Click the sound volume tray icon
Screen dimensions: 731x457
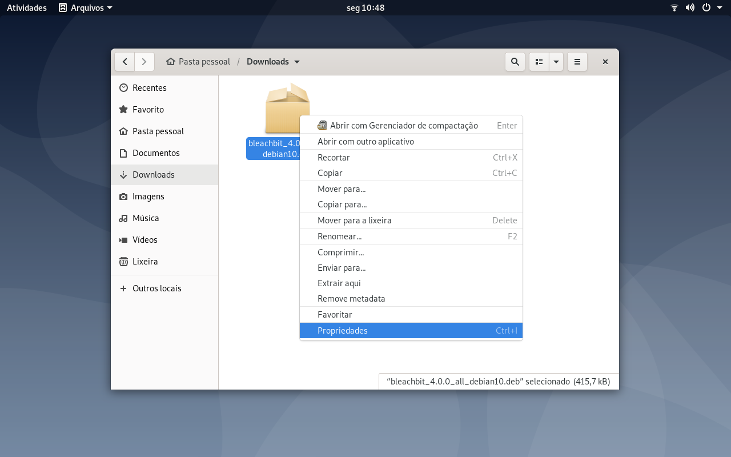pyautogui.click(x=690, y=7)
